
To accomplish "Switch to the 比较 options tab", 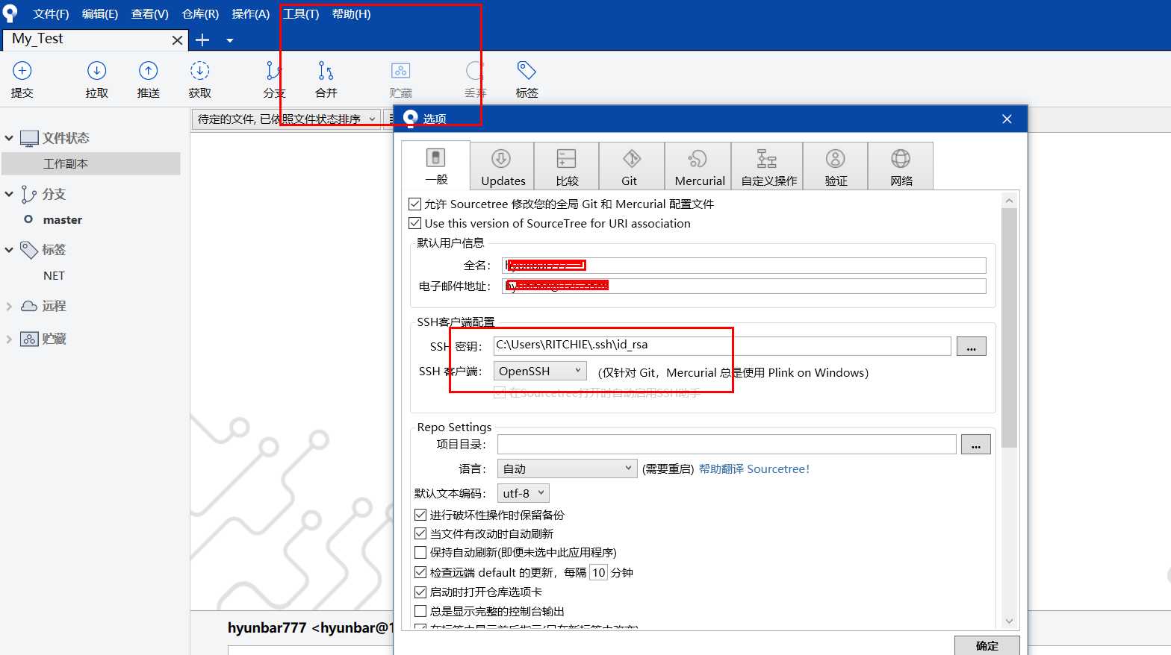I will point(567,166).
